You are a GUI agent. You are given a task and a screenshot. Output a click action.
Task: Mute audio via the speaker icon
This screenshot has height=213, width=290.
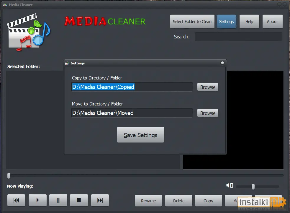click(x=230, y=186)
